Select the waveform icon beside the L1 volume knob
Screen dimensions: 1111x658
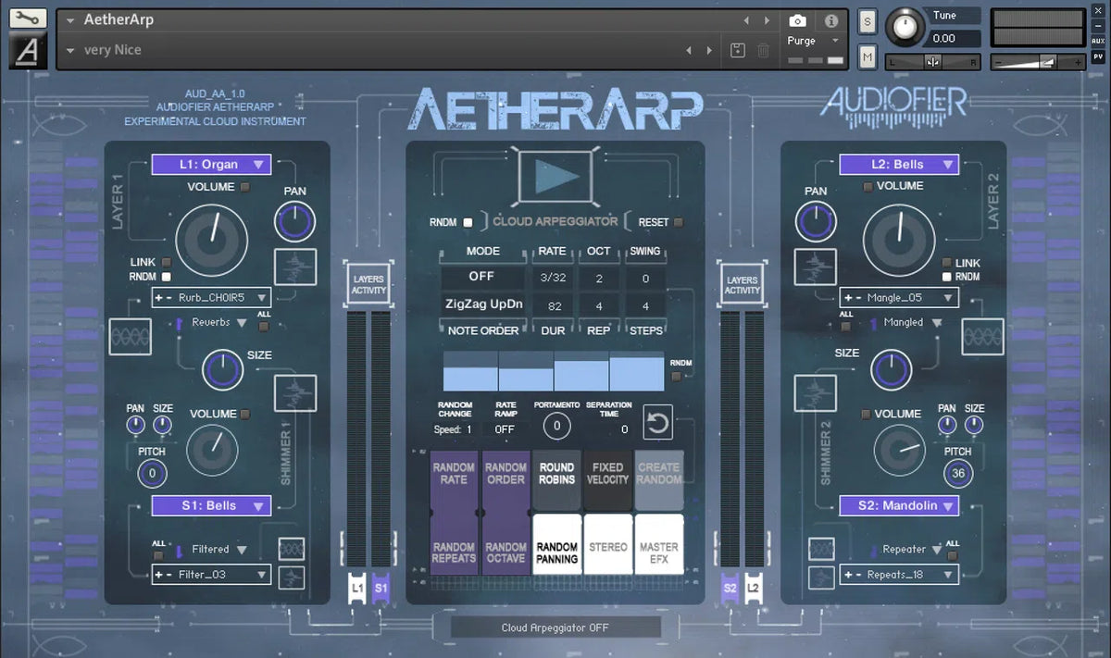294,267
